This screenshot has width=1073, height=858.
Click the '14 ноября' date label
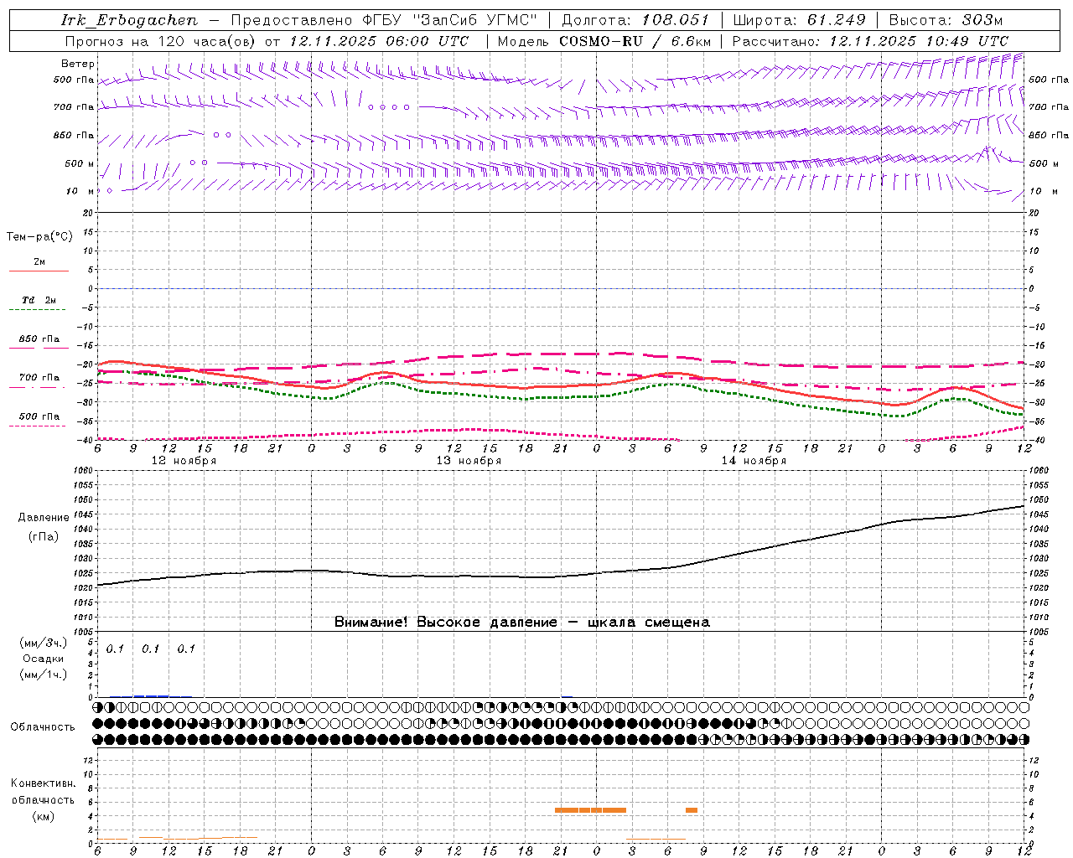(x=754, y=461)
